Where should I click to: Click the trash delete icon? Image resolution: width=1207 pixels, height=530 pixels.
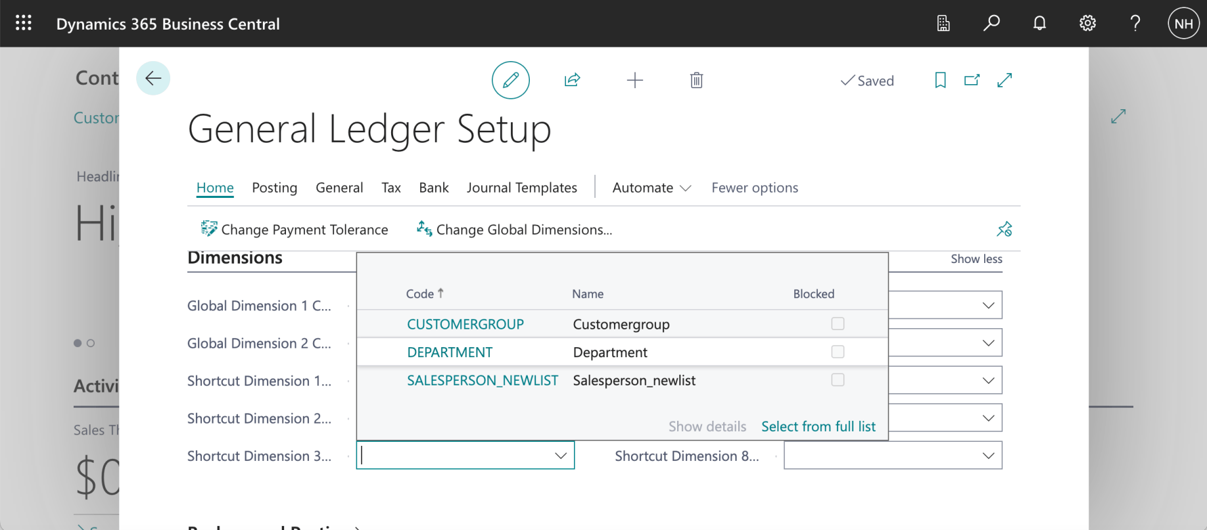click(696, 80)
